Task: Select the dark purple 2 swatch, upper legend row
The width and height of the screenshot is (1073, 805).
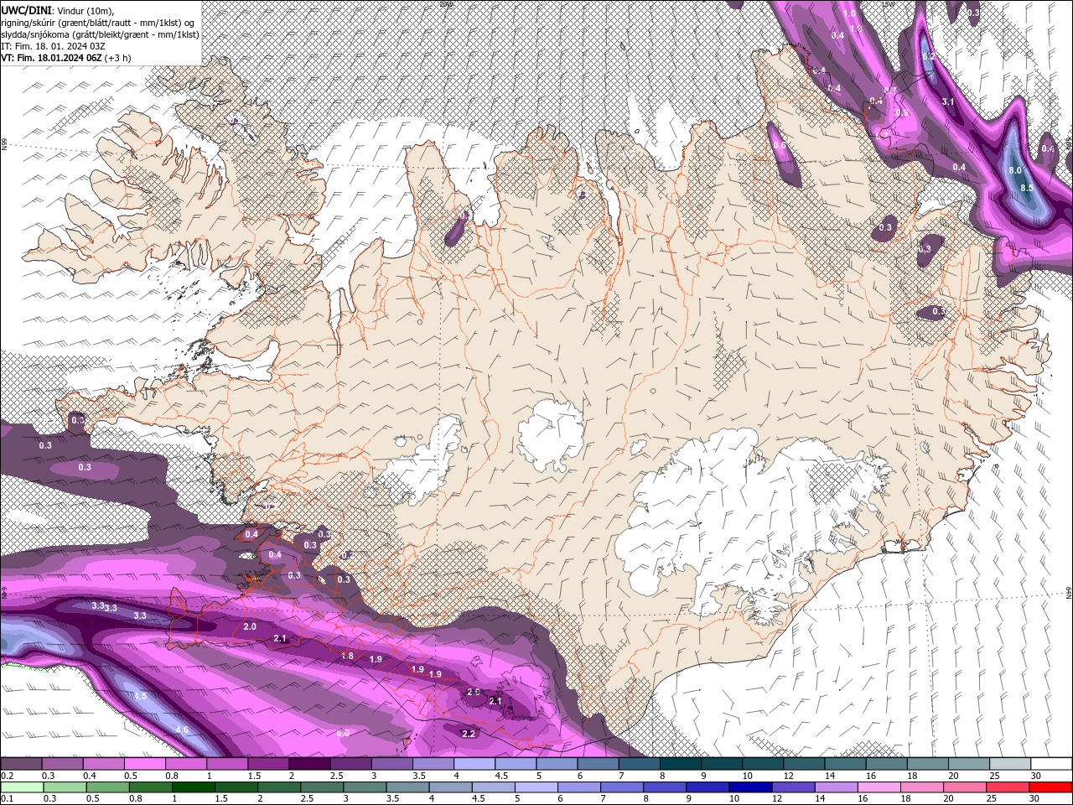Action: [309, 764]
